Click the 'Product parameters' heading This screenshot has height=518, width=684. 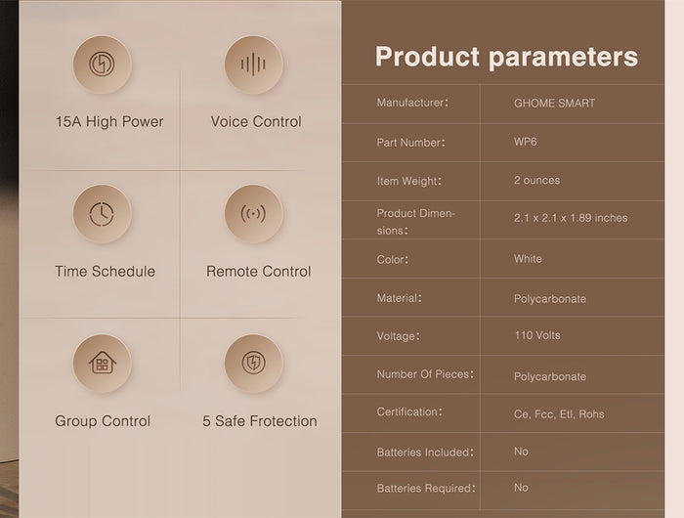pos(506,57)
